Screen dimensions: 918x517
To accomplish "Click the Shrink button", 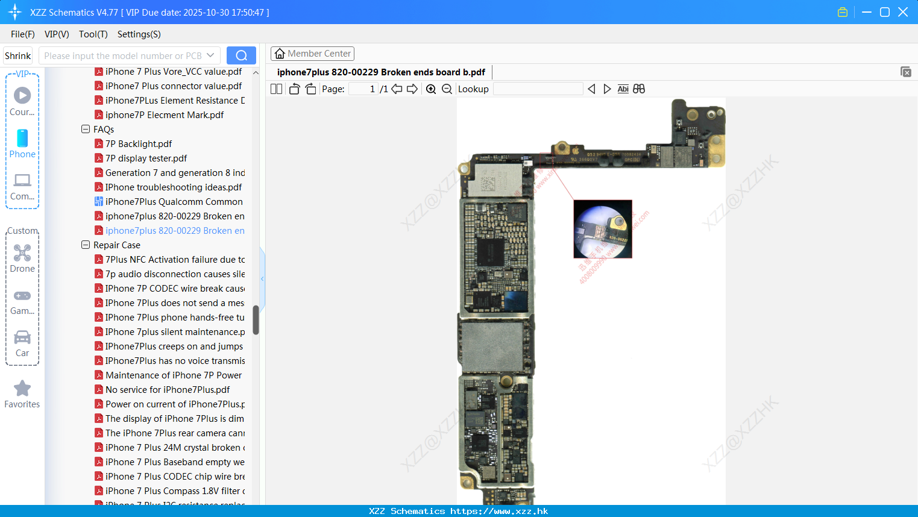I will (x=18, y=55).
